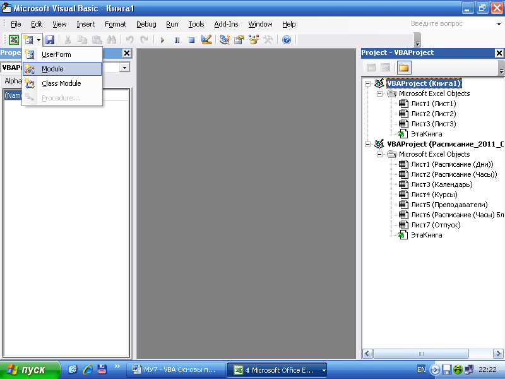Open the View menu

coord(59,24)
